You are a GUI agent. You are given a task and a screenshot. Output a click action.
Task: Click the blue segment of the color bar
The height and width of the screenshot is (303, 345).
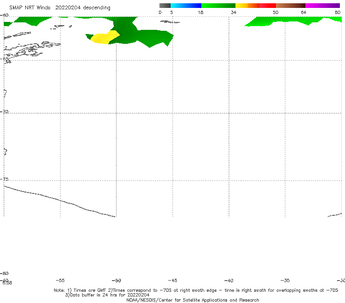pyautogui.click(x=186, y=6)
